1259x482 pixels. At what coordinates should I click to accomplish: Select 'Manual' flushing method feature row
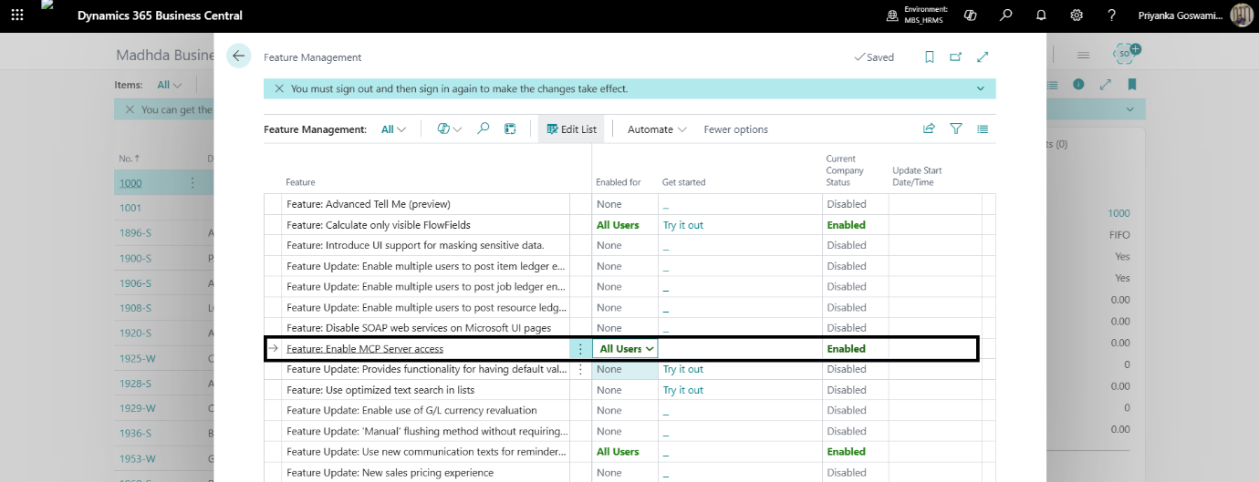pyautogui.click(x=426, y=431)
